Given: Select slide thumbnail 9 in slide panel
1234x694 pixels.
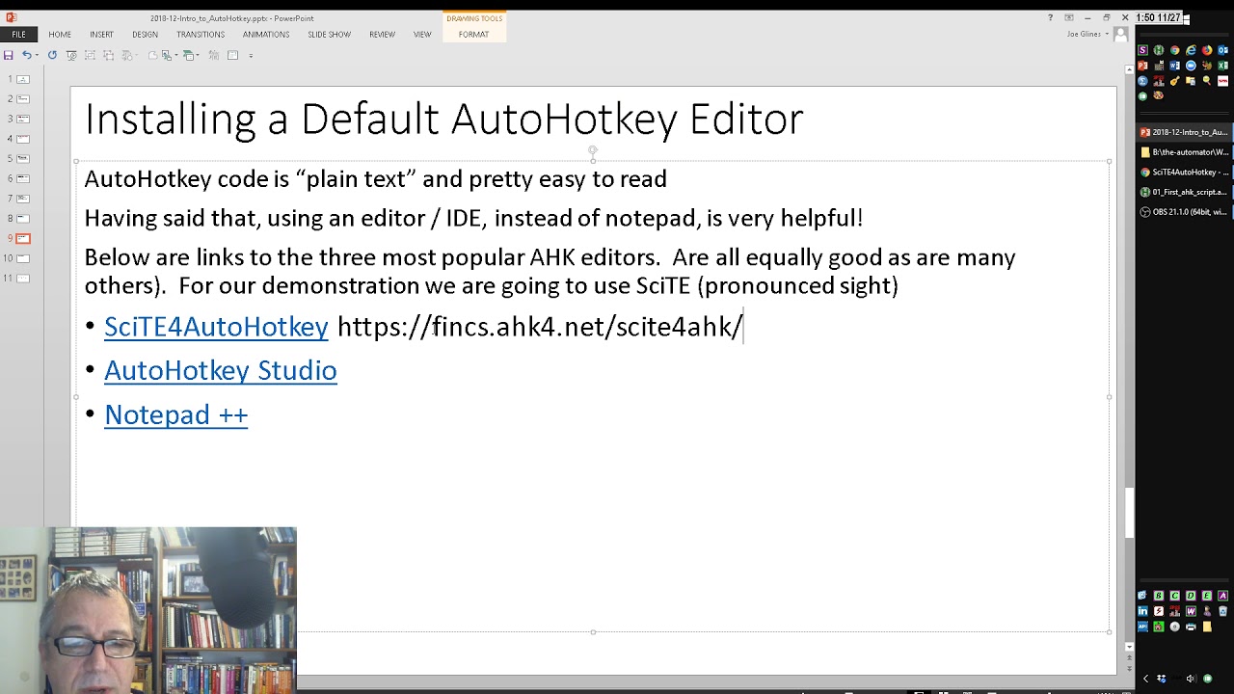Looking at the screenshot, I should (x=23, y=238).
